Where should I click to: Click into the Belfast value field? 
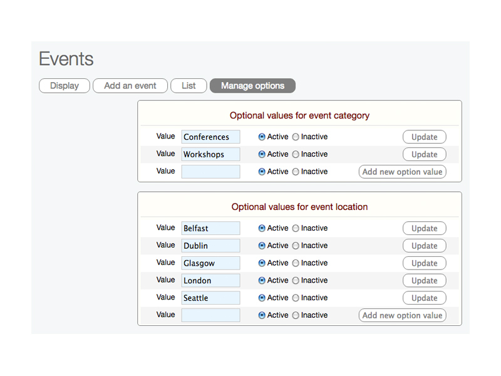coord(210,229)
